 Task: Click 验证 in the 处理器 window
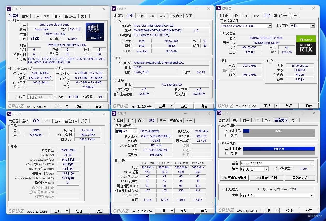tap(79, 106)
